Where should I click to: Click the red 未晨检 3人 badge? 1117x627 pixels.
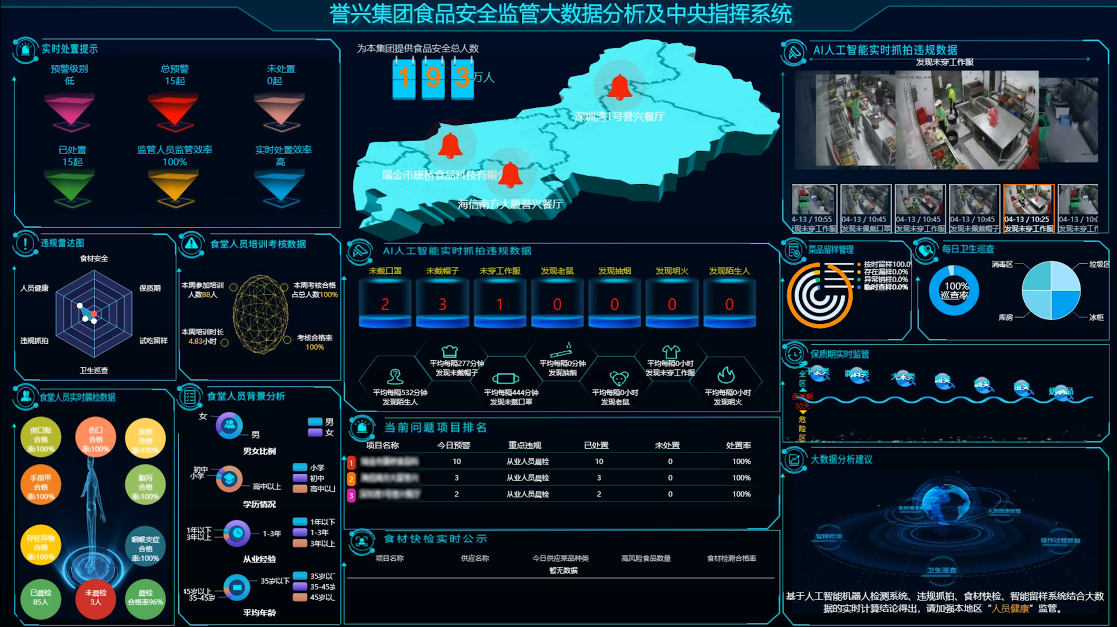(96, 599)
